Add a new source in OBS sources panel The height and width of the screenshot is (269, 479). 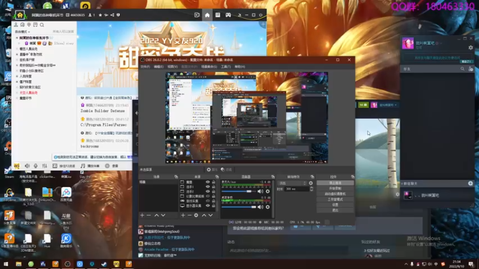pyautogui.click(x=183, y=215)
